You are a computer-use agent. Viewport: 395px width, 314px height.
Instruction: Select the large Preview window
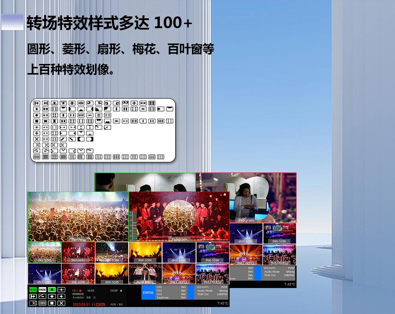point(78,216)
